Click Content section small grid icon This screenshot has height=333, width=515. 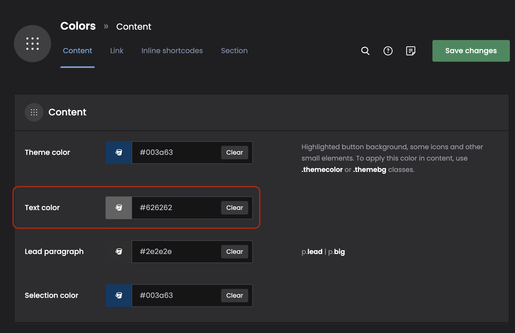pos(34,112)
